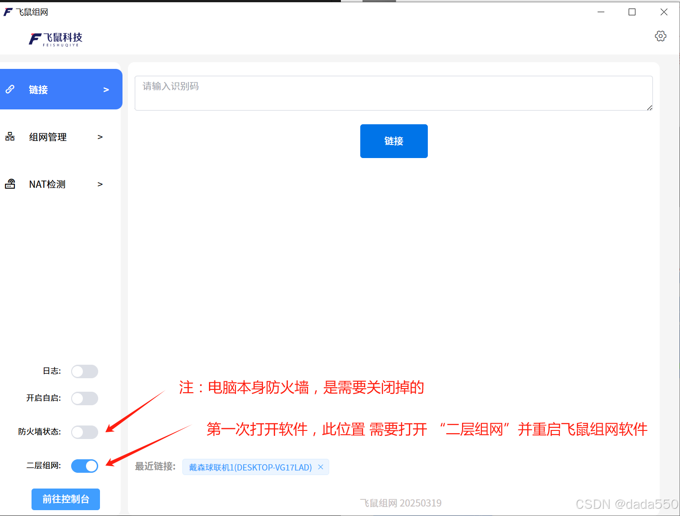Click the 前往控制台 button
Screen dimensions: 680x516
click(x=66, y=499)
